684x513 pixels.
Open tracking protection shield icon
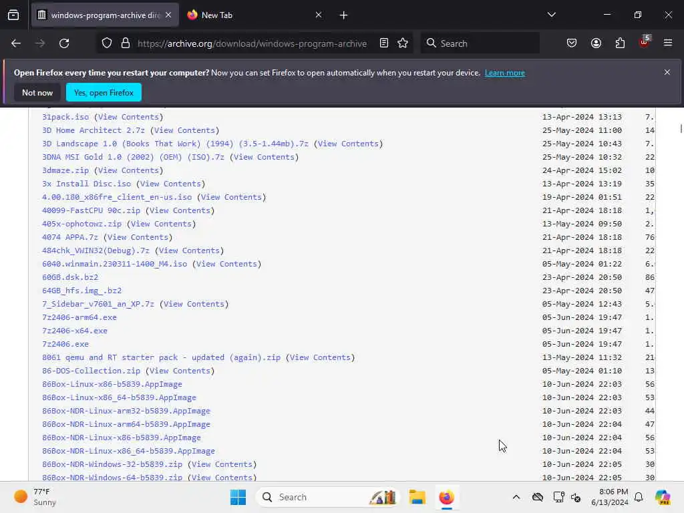click(107, 43)
